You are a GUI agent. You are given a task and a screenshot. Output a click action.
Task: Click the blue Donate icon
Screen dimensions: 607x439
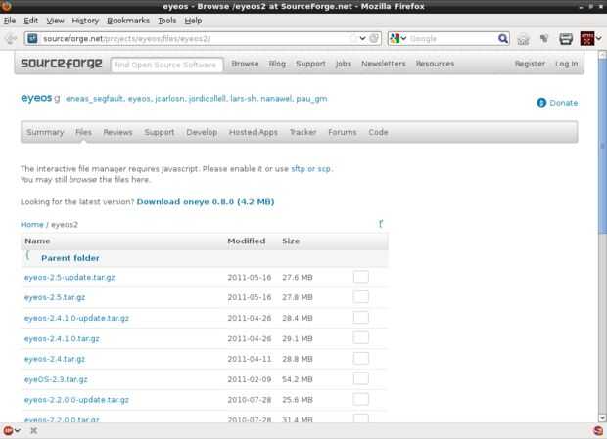[x=541, y=103]
